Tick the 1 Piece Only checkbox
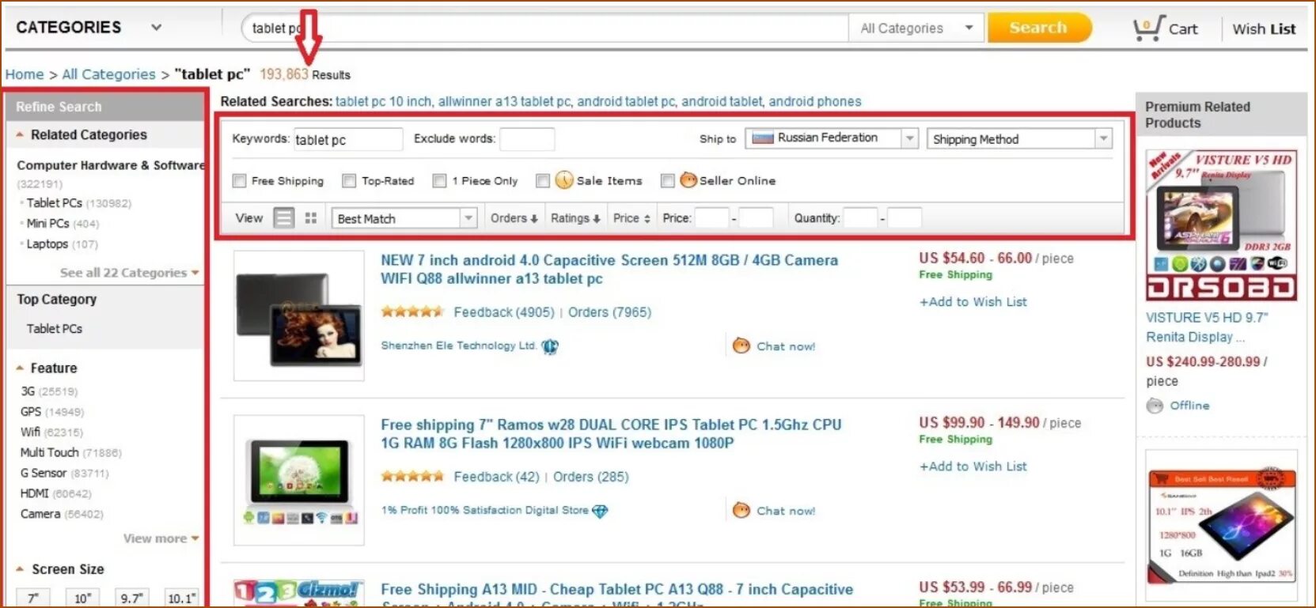Viewport: 1316px width, 608px height. point(439,181)
